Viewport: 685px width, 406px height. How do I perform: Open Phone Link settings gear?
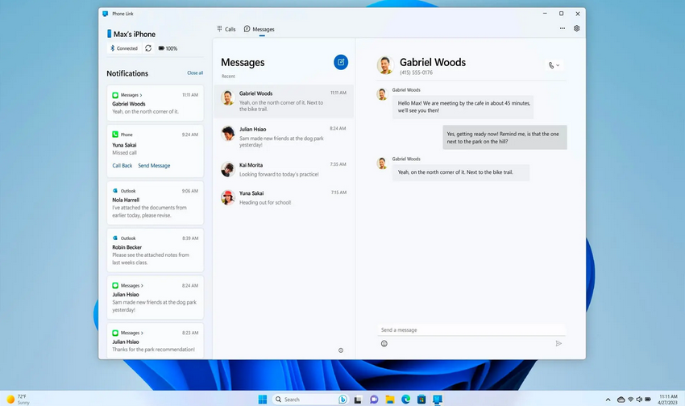click(x=577, y=28)
